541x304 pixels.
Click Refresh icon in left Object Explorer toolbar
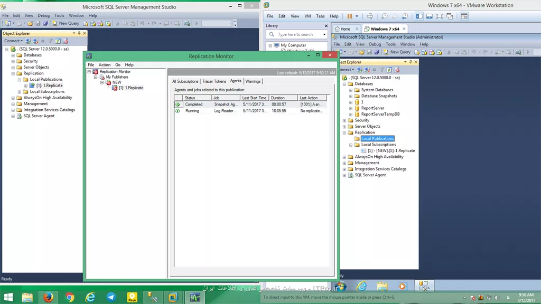click(58, 41)
